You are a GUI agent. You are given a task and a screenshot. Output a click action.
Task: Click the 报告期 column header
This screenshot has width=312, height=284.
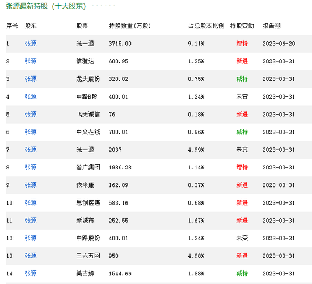[272, 26]
